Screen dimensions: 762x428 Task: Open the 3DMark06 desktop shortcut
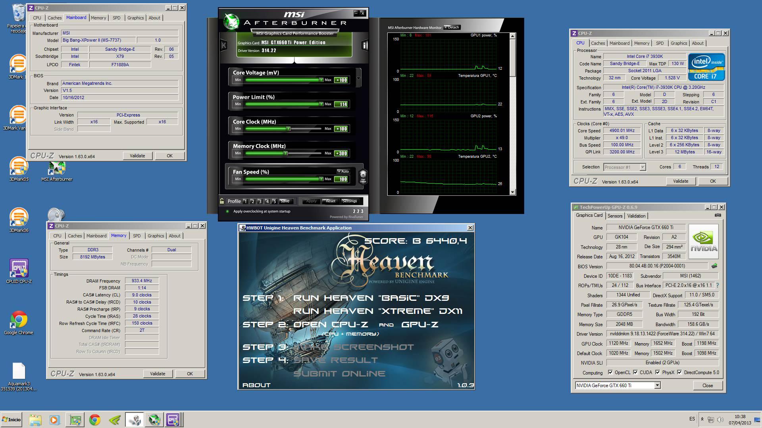[18, 220]
